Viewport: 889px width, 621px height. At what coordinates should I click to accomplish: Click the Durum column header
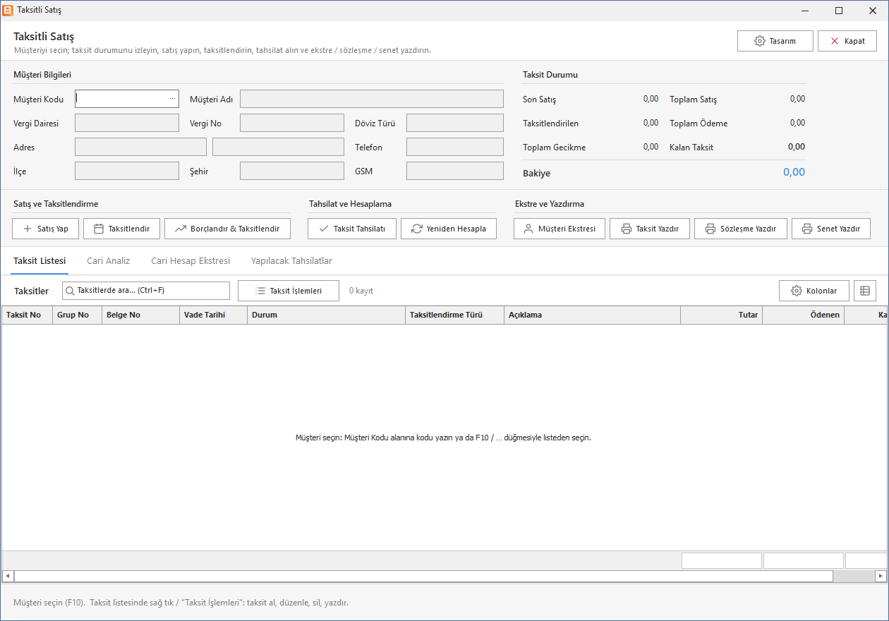click(x=326, y=315)
